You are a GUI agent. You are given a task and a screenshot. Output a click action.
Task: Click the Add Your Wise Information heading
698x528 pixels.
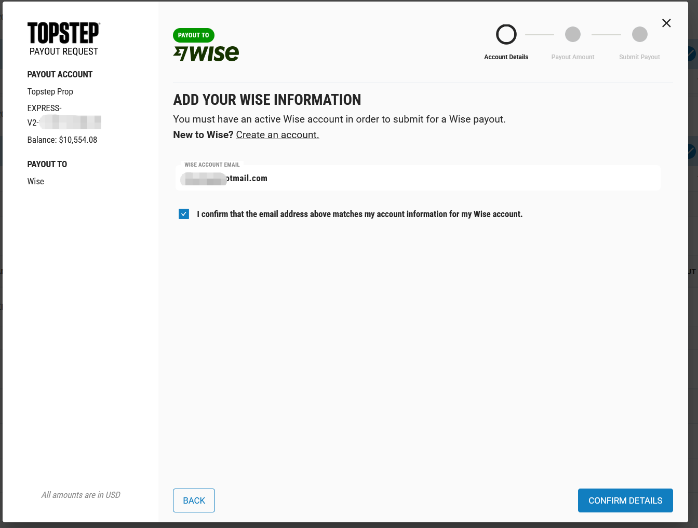(267, 100)
